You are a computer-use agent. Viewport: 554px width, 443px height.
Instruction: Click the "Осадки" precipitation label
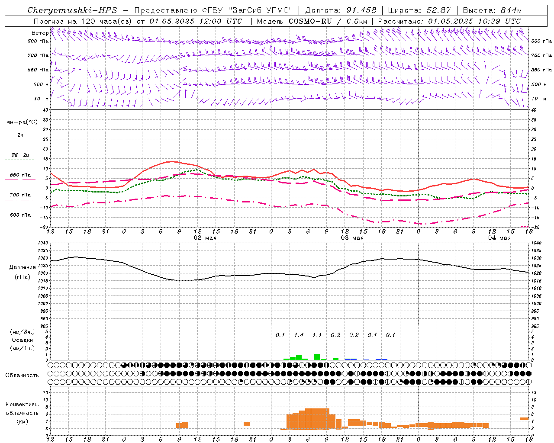click(x=22, y=340)
